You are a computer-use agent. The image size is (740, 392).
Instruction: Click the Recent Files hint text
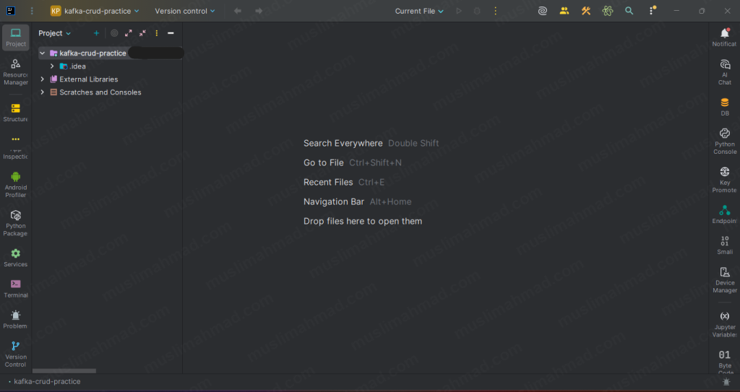[328, 182]
